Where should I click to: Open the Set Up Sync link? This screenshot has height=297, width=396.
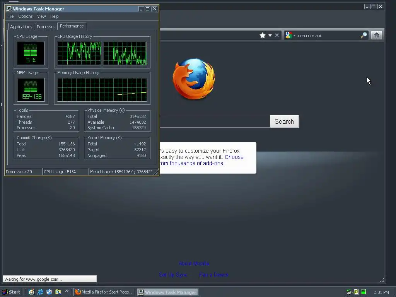173,275
